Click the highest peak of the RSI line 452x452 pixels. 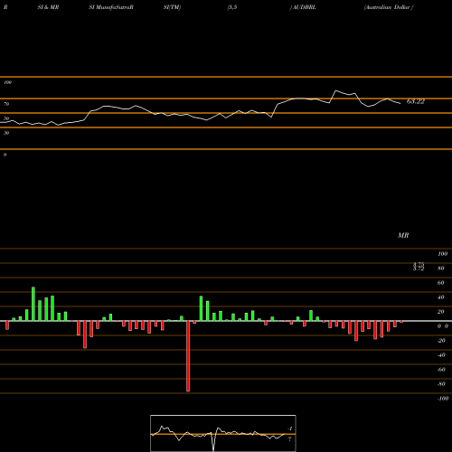click(x=336, y=90)
